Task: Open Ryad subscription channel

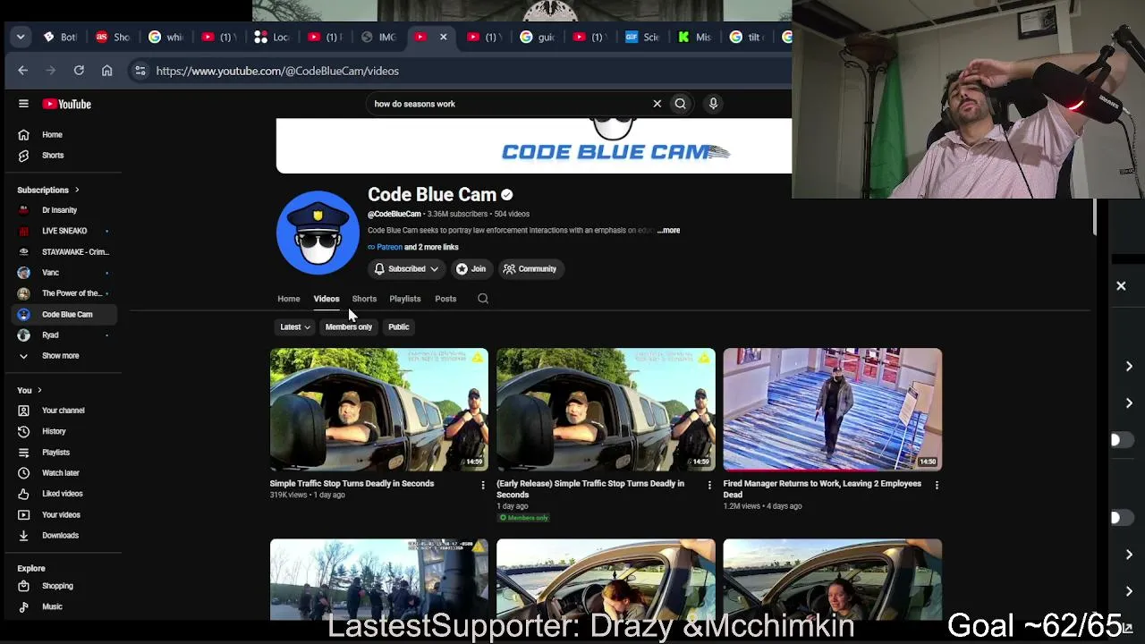Action: coord(50,335)
